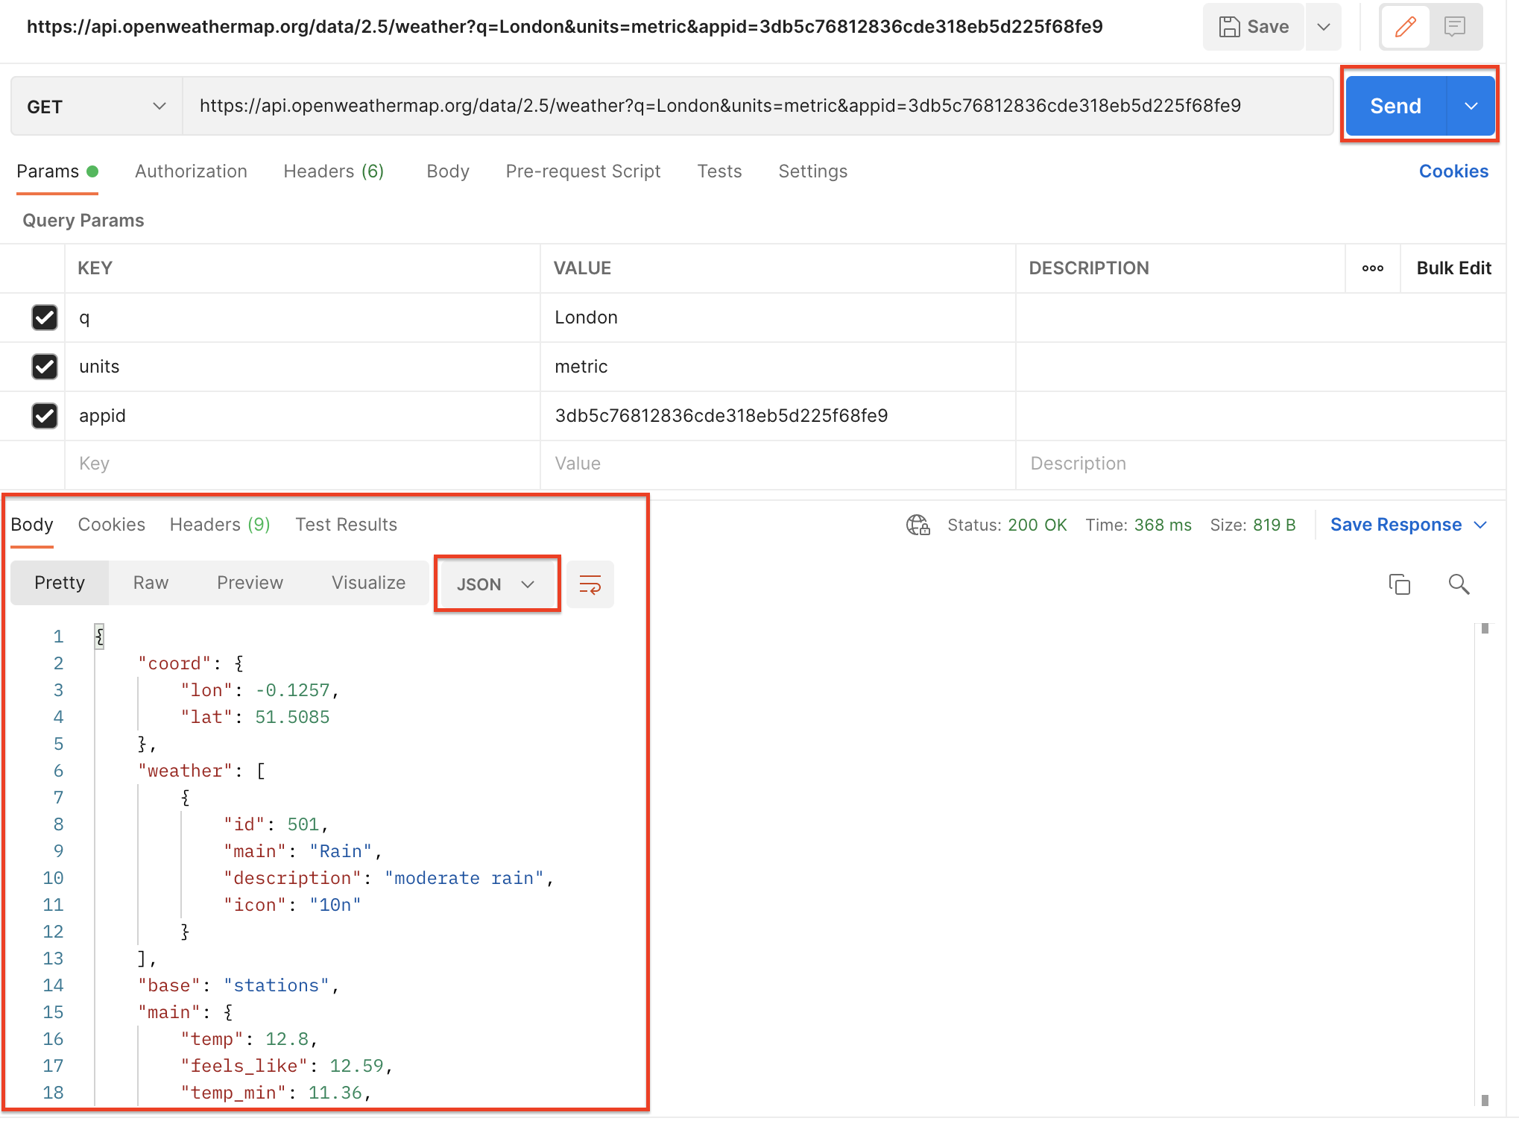
Task: Open the comments icon
Action: tap(1454, 27)
